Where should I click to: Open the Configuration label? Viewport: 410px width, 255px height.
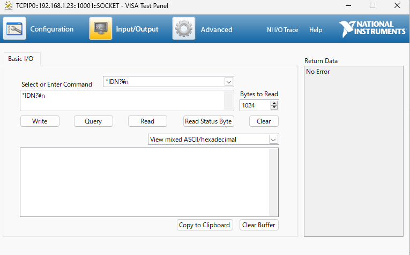pos(52,29)
